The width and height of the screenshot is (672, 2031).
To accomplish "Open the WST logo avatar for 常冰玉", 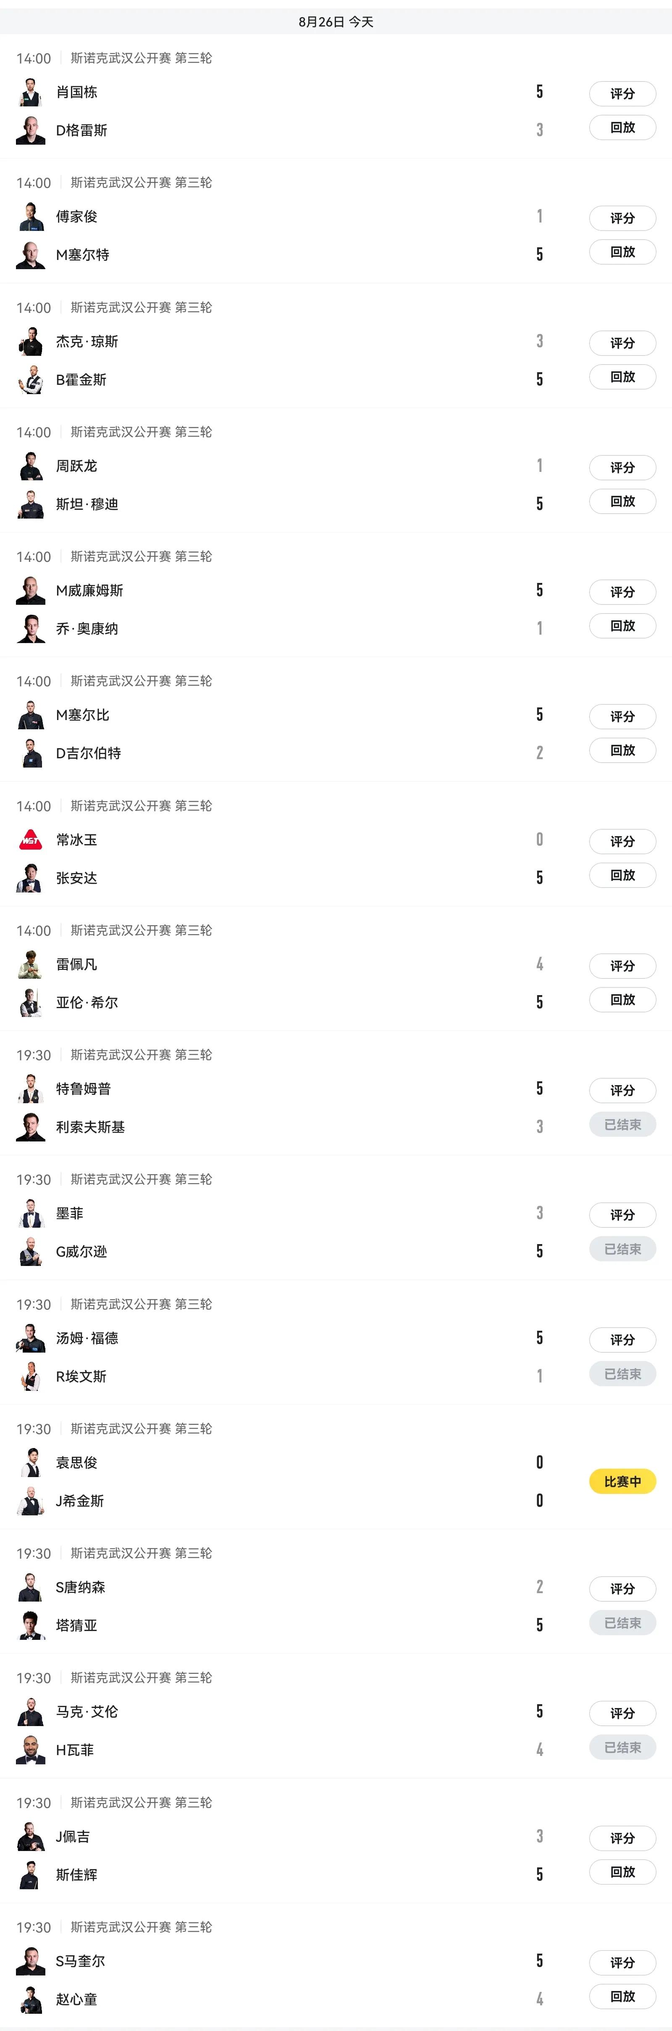I will [x=31, y=839].
